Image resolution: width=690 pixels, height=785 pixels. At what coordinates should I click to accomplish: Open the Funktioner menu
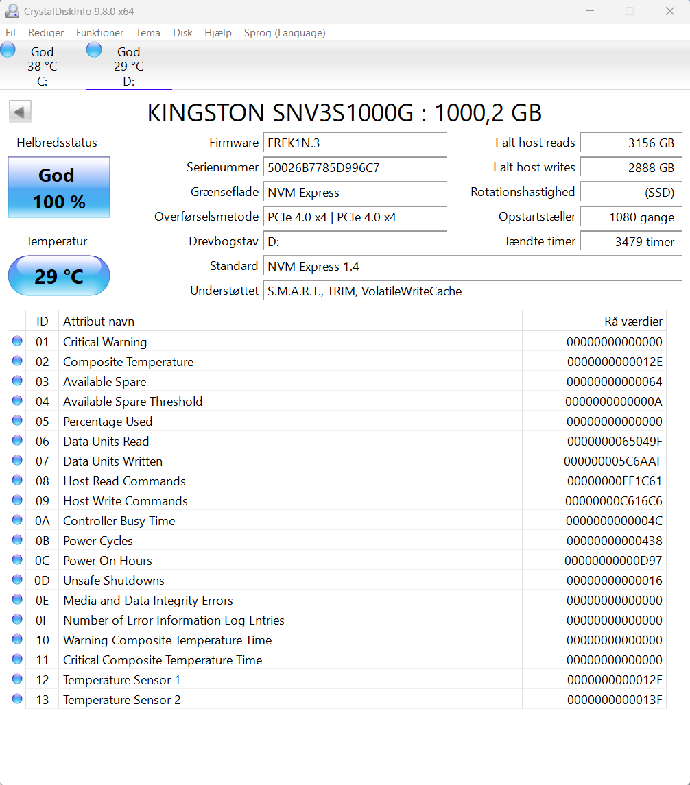99,32
